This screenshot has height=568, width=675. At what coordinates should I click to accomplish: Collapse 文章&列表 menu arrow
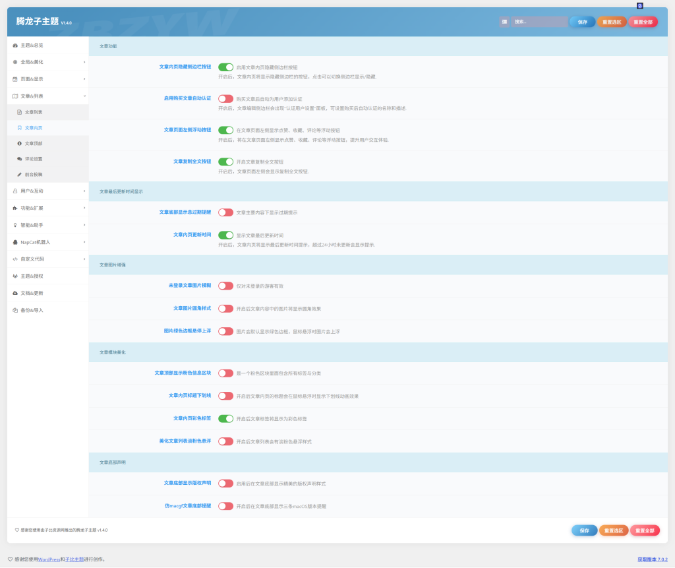pos(84,96)
